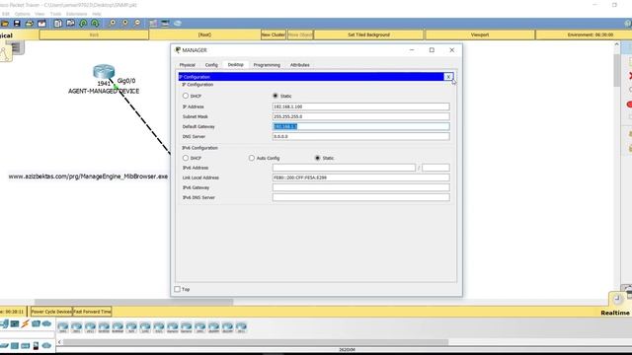Pick the 2811 router from device list

click(241, 327)
